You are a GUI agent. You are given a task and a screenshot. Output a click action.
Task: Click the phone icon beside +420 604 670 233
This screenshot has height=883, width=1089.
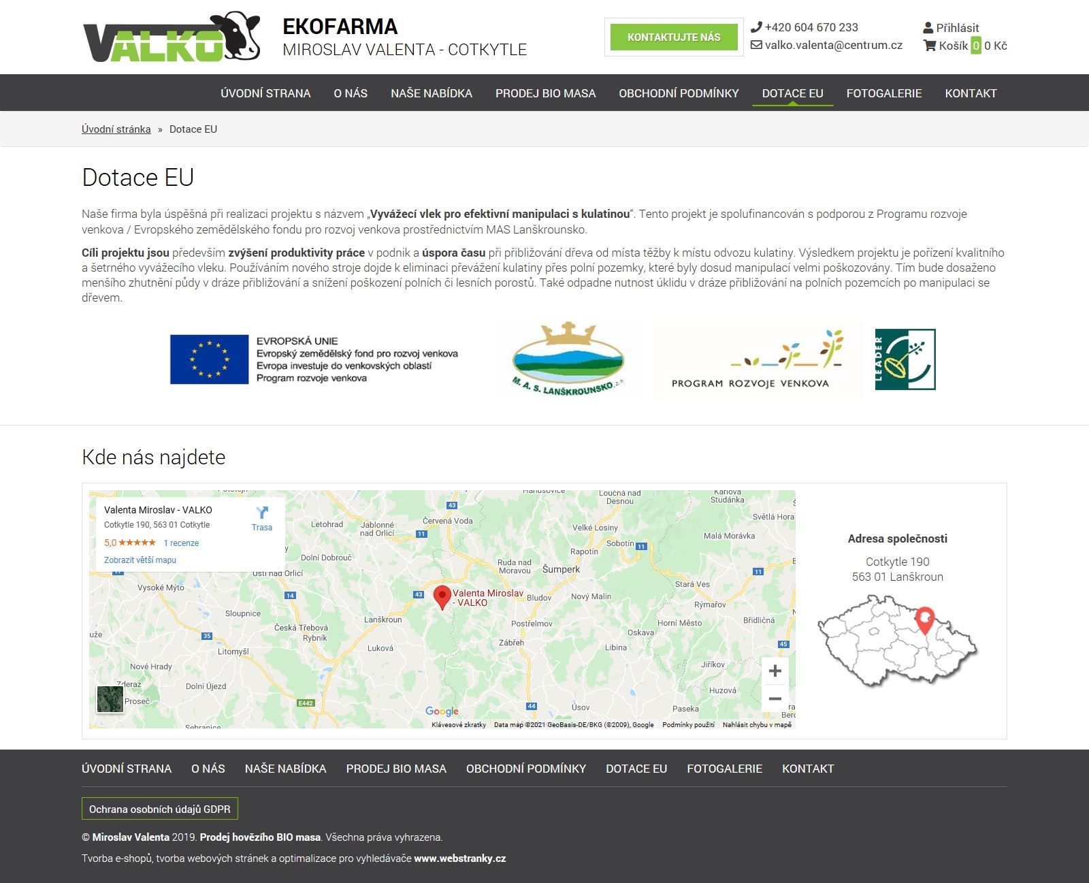pos(756,27)
